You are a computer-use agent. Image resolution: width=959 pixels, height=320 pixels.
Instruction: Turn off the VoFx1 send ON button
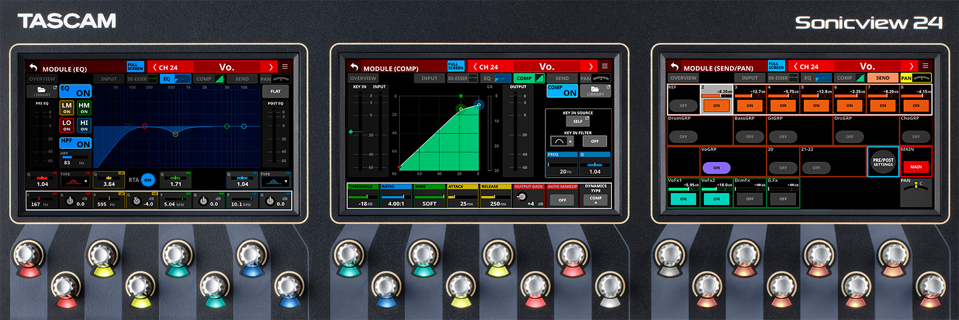tap(683, 199)
